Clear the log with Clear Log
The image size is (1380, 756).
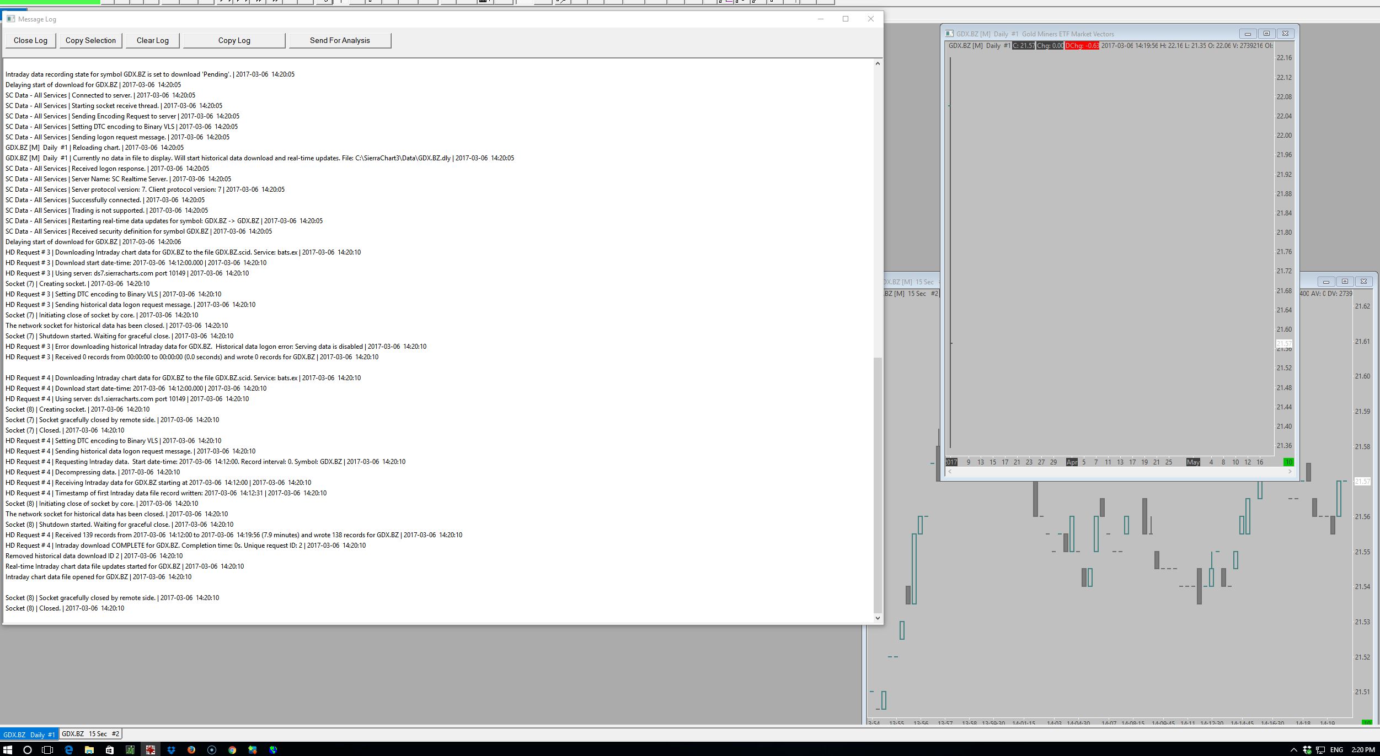[152, 40]
